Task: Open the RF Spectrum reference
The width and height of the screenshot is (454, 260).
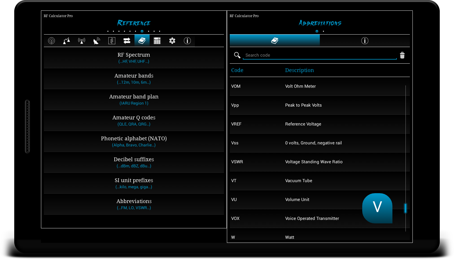Action: [x=134, y=58]
